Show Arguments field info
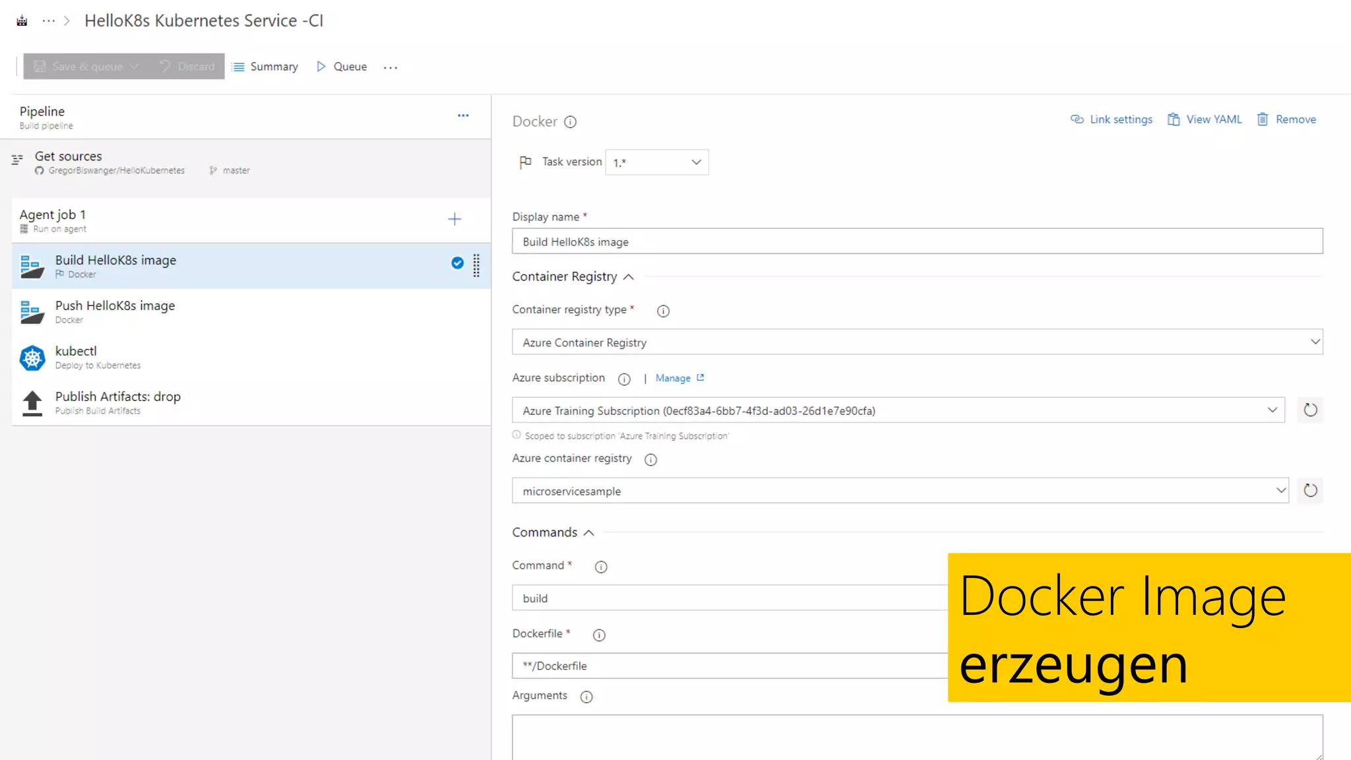Image resolution: width=1351 pixels, height=760 pixels. (586, 697)
